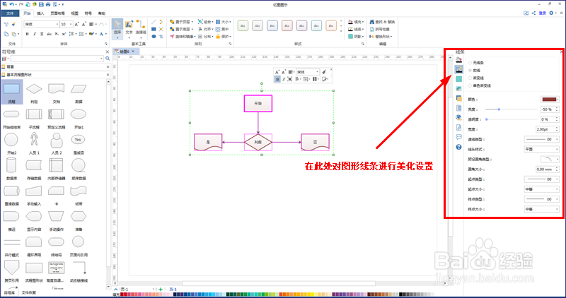Click the 拼写检查 spell check button

pos(379,29)
